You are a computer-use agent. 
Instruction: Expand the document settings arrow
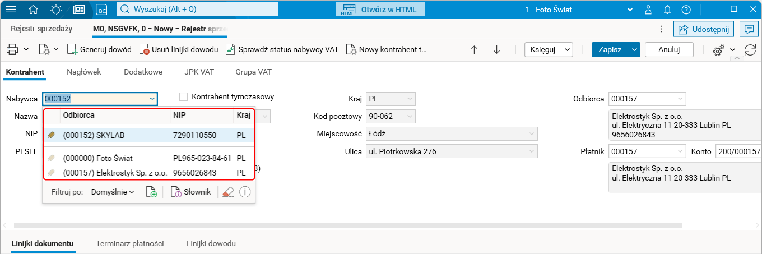pos(56,49)
